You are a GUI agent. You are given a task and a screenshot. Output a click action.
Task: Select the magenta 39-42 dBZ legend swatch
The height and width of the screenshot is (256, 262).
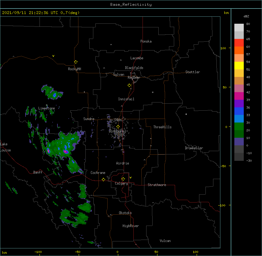239,96
